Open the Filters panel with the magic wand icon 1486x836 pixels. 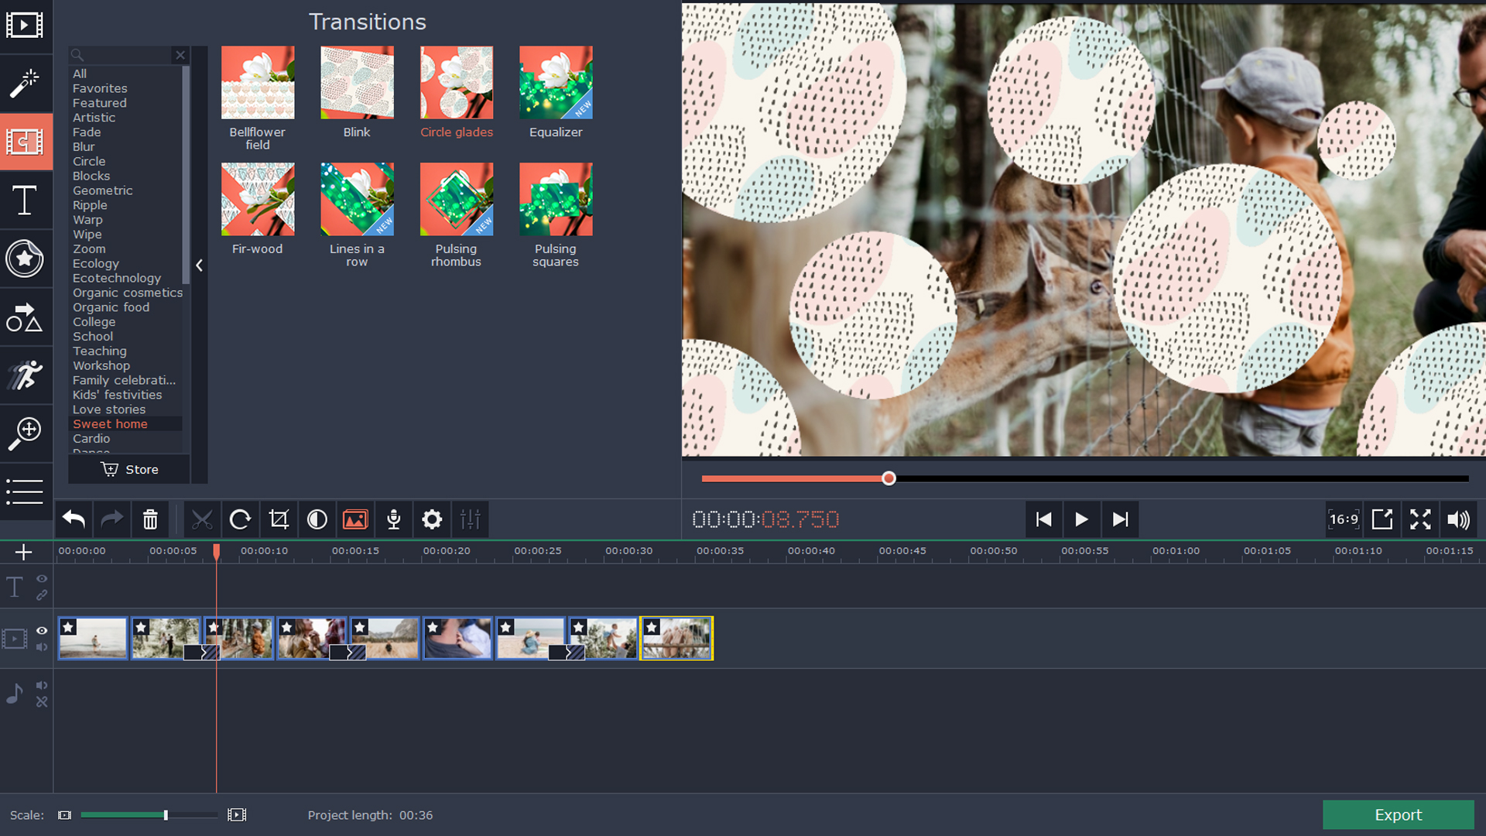point(26,84)
